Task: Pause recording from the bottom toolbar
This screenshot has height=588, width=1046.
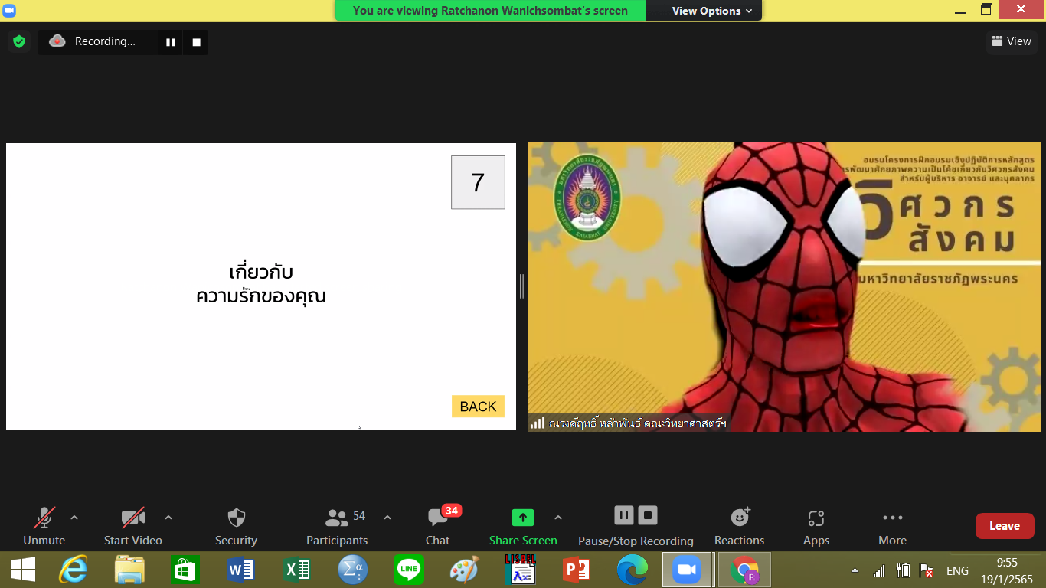Action: click(624, 515)
